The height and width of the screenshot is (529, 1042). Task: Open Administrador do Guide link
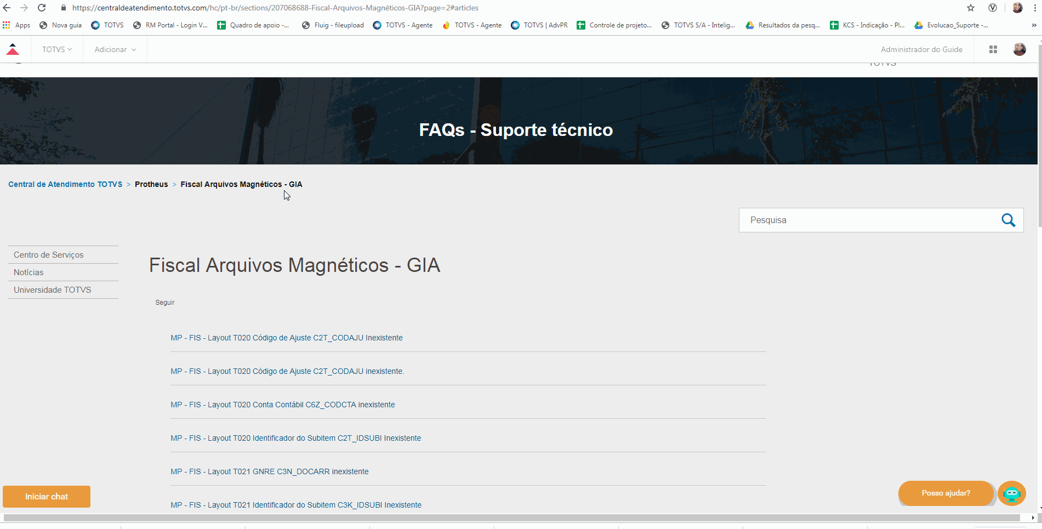[921, 49]
